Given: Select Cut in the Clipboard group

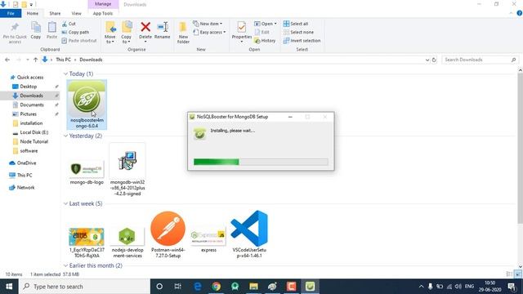Looking at the screenshot, I should pyautogui.click(x=69, y=24).
